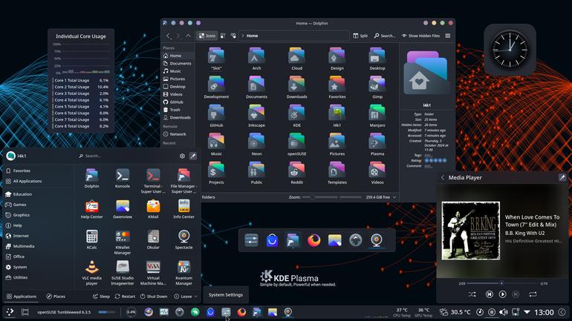The width and height of the screenshot is (572, 321).
Task: Switch to Applications tab in launcher
Action: [x=22, y=297]
